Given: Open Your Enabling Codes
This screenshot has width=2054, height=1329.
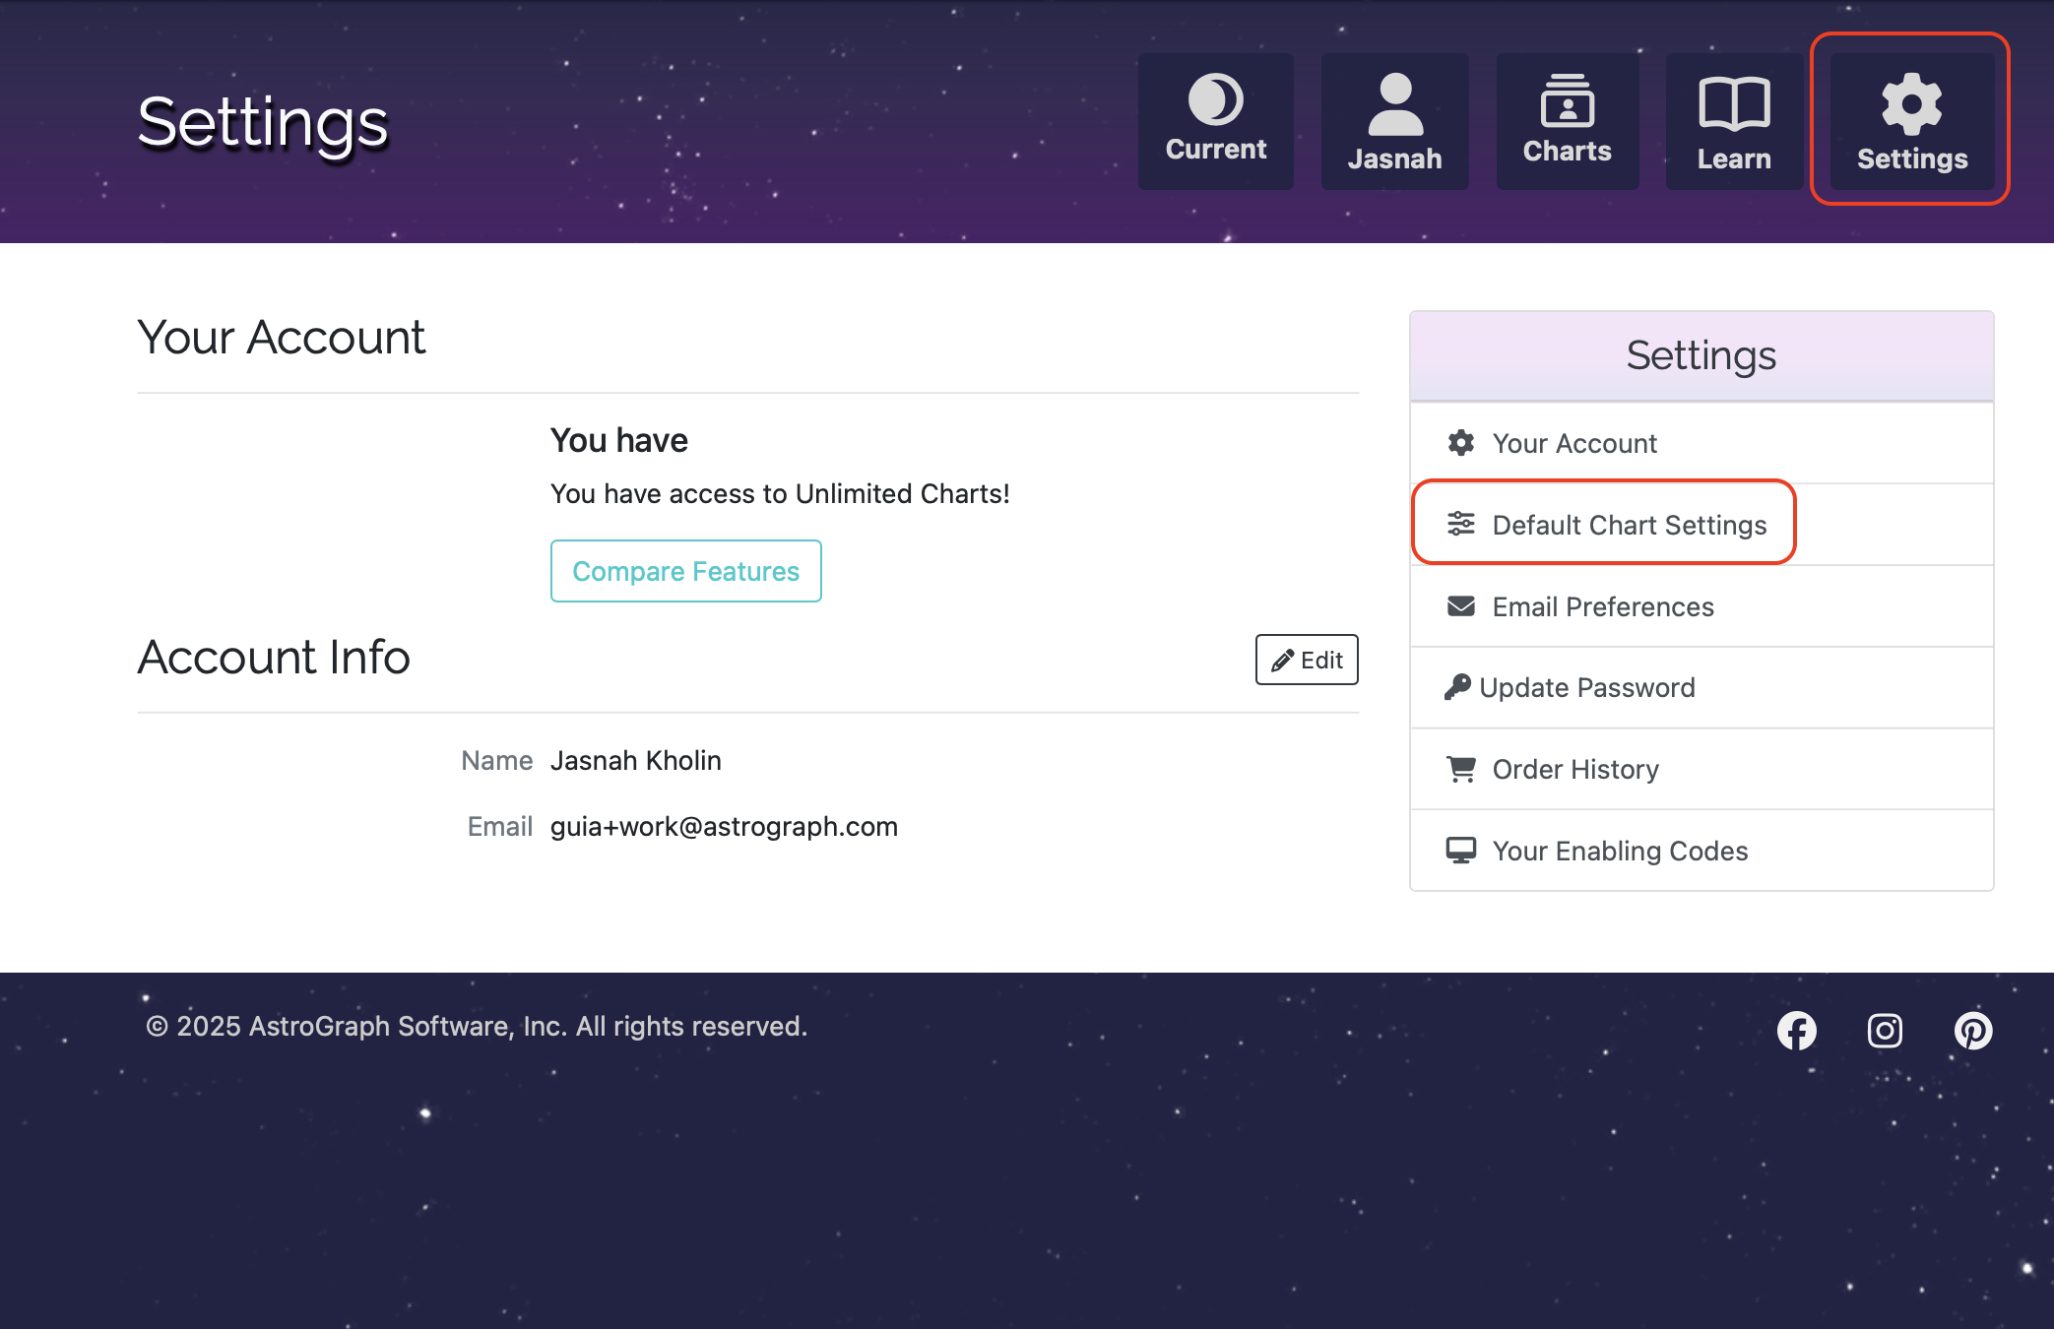Looking at the screenshot, I should [x=1619, y=851].
